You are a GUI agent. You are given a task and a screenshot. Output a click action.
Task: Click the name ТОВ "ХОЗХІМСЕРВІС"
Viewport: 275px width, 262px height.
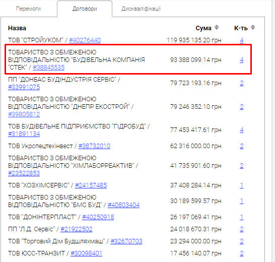pos(39,185)
